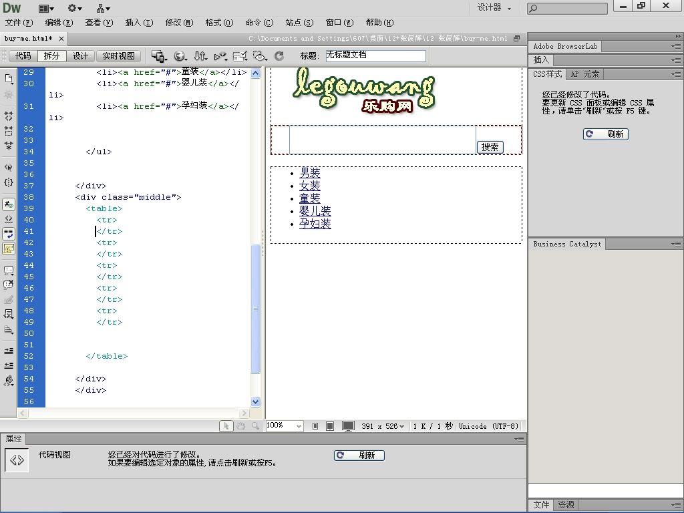This screenshot has height=513, width=684.
Task: Open the 站点(S) menu
Action: pos(299,23)
